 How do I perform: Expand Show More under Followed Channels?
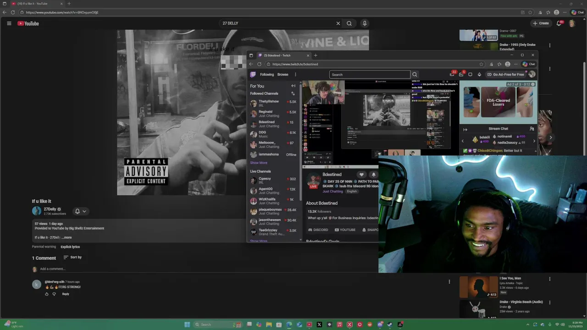pos(259,163)
